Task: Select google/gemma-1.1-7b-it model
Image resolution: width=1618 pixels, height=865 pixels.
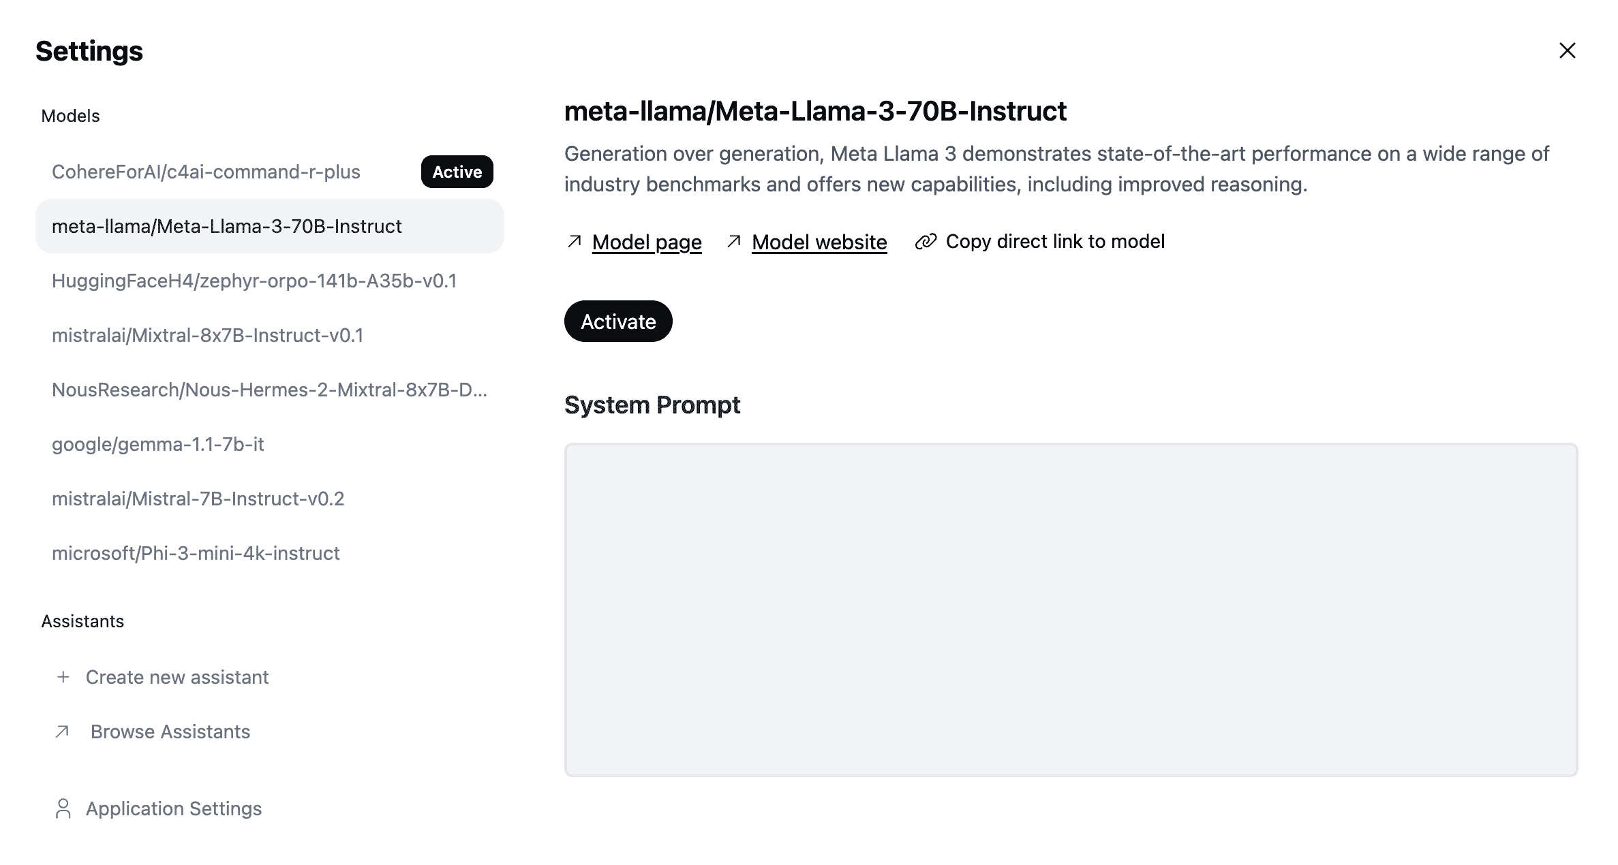Action: 159,443
